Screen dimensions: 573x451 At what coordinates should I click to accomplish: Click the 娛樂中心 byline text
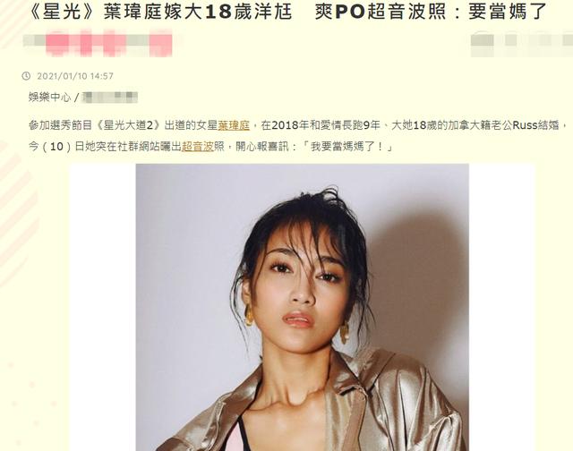tap(50, 98)
